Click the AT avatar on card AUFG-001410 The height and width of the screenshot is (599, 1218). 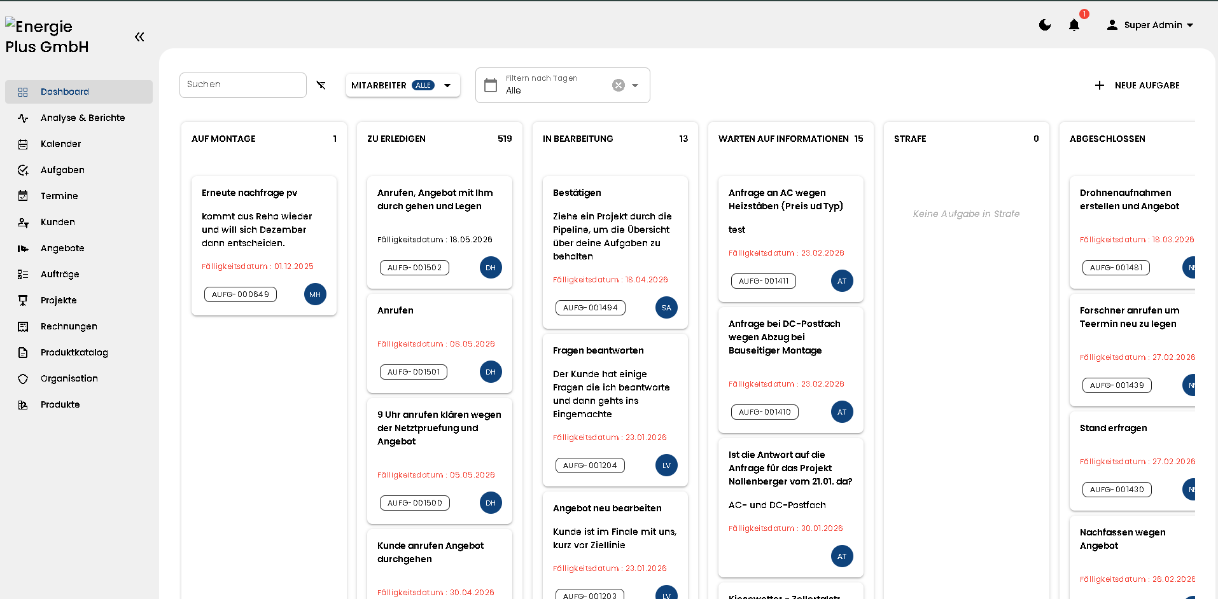click(x=842, y=412)
